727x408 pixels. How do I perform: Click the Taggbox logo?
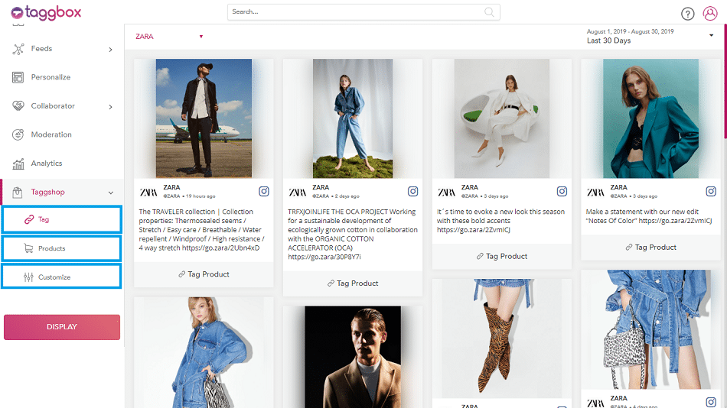[x=46, y=12]
